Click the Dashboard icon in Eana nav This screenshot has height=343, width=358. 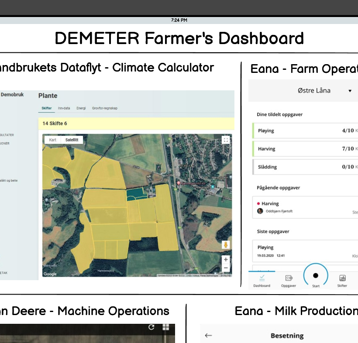click(x=262, y=278)
